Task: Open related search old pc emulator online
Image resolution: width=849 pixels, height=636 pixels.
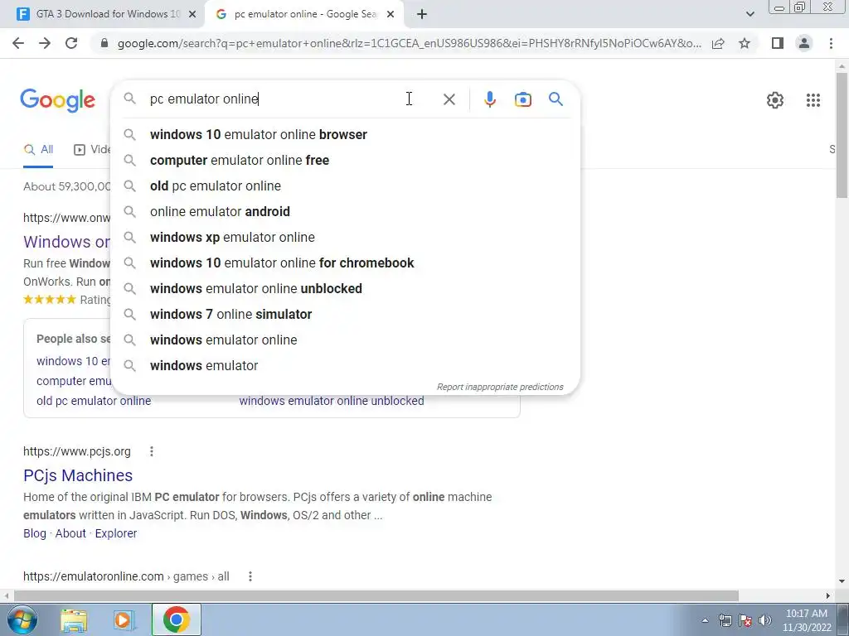Action: (94, 402)
